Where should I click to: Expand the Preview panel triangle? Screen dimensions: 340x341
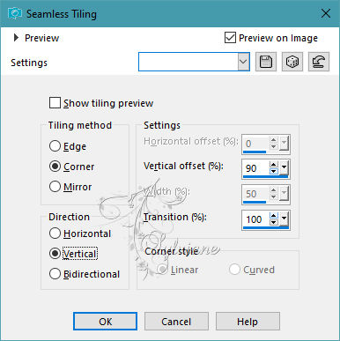(x=16, y=38)
